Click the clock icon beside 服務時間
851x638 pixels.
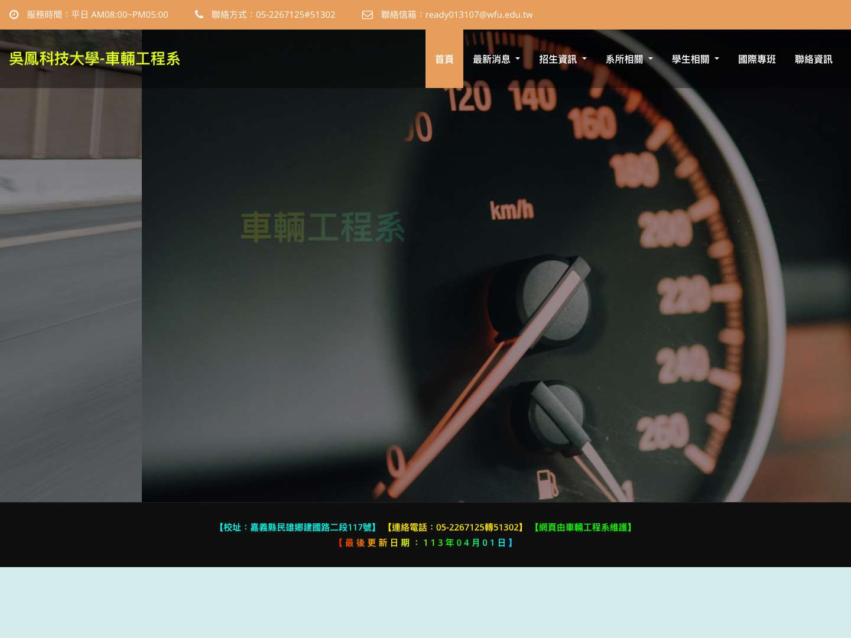tap(14, 14)
